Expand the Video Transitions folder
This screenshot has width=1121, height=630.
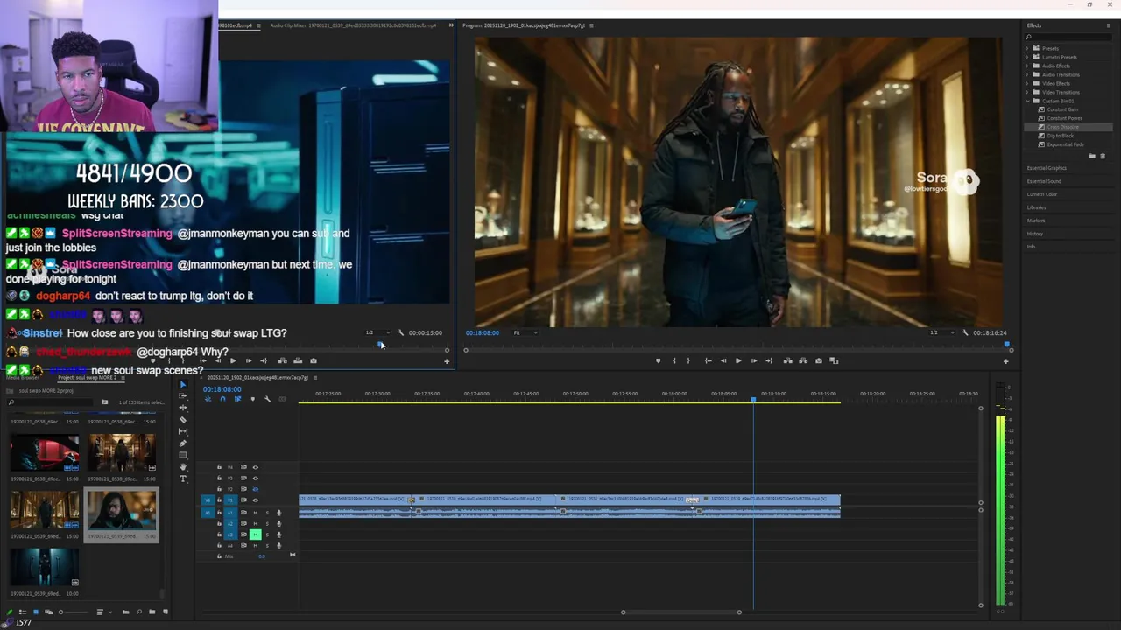click(1029, 92)
